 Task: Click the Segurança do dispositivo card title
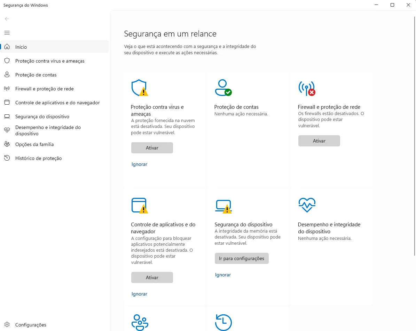pyautogui.click(x=243, y=225)
